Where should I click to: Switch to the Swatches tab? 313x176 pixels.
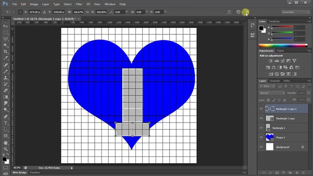274,22
